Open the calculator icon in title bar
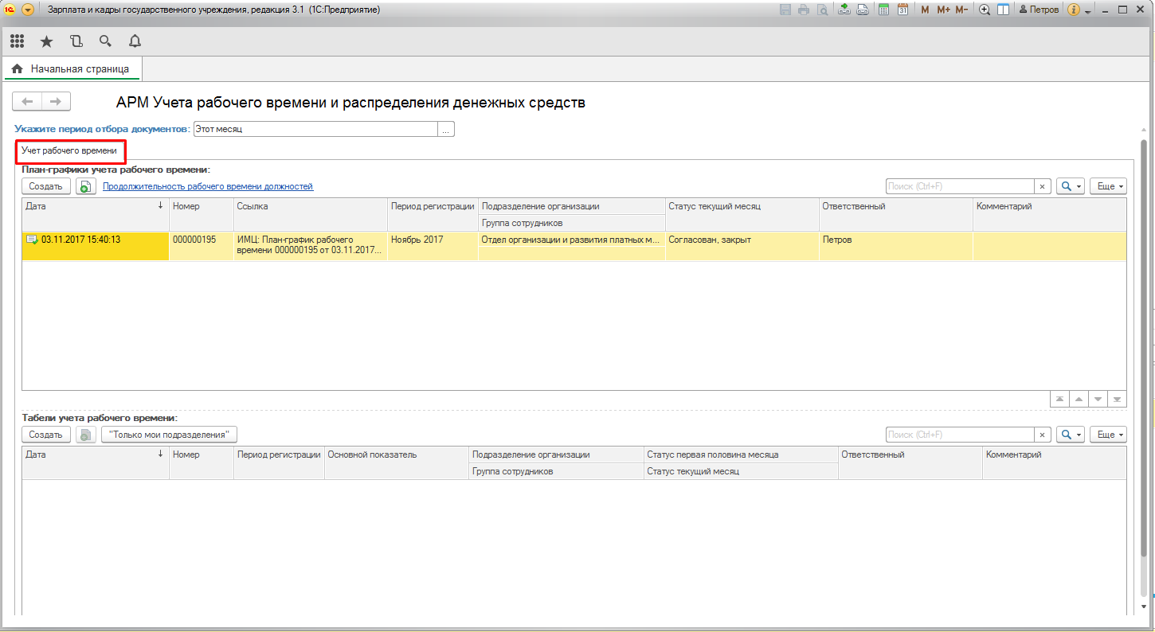Screen dimensions: 1155x632 pos(883,10)
